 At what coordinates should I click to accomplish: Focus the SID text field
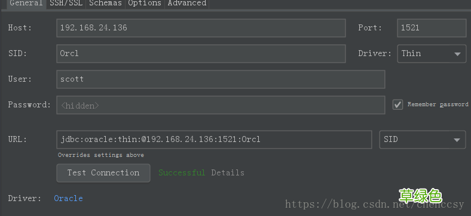tap(201, 54)
